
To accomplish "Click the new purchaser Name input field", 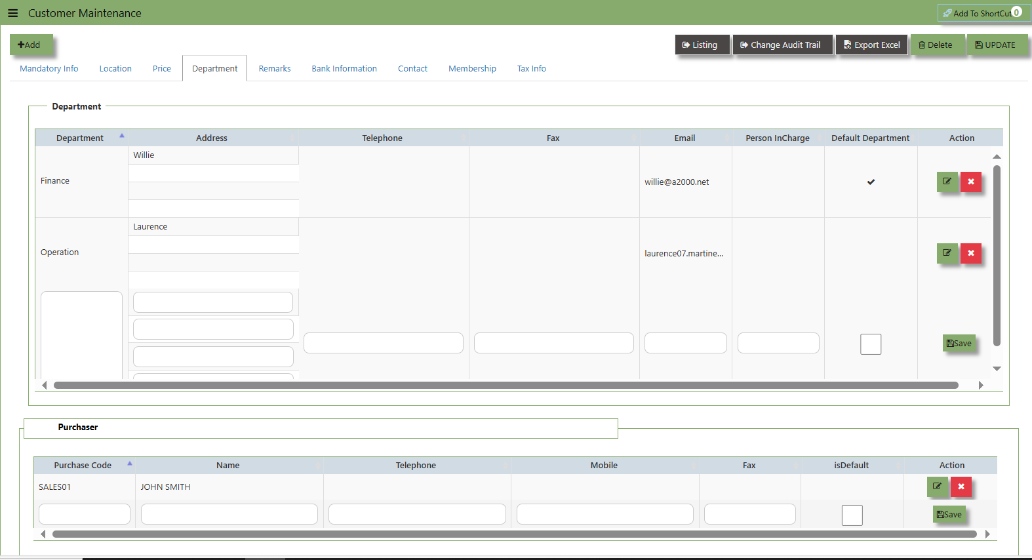I will pos(229,514).
